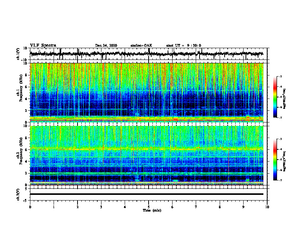301x232 pixels.
Task: Click the "VLF Spectra" title text
Action: click(43, 45)
